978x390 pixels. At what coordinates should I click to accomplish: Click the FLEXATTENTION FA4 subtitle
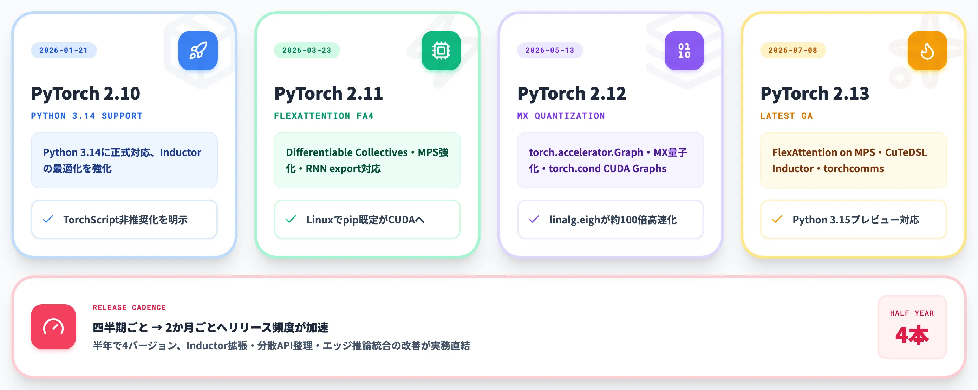324,116
